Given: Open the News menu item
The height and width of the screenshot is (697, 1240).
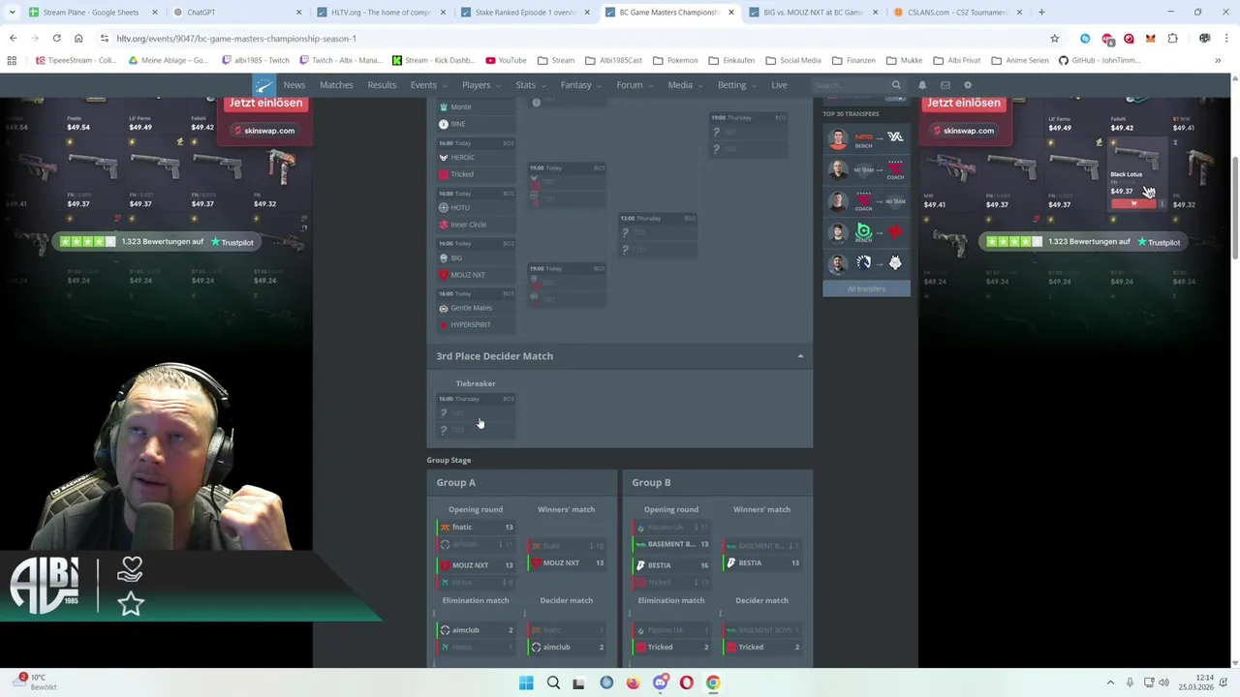Looking at the screenshot, I should [x=294, y=85].
